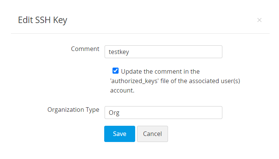279x159 pixels.
Task: Close the Edit SSH Key dialog
Action: point(259,20)
